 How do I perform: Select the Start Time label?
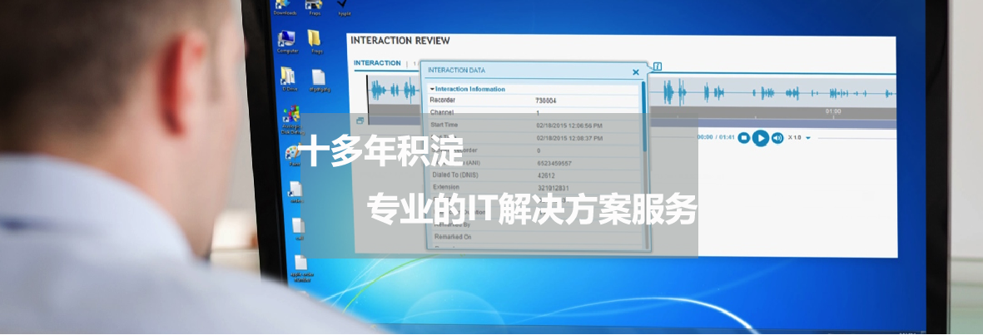[x=444, y=126]
